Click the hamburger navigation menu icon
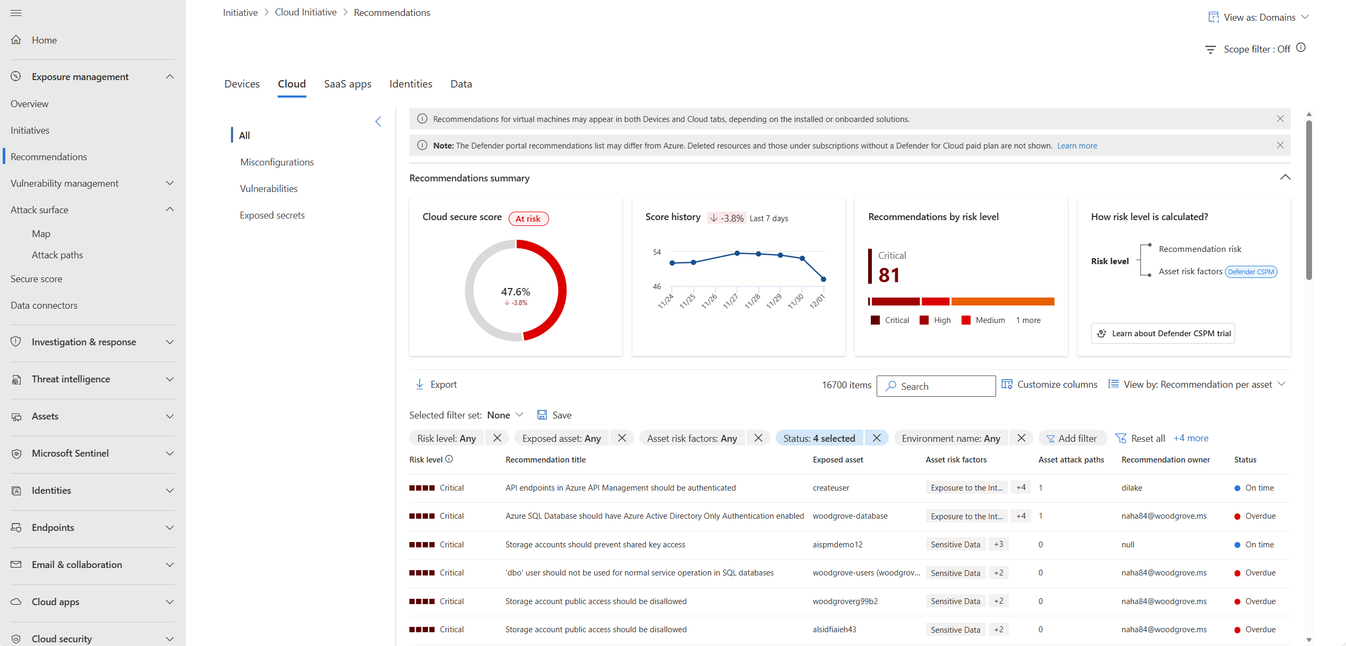The width and height of the screenshot is (1346, 646). (x=16, y=13)
